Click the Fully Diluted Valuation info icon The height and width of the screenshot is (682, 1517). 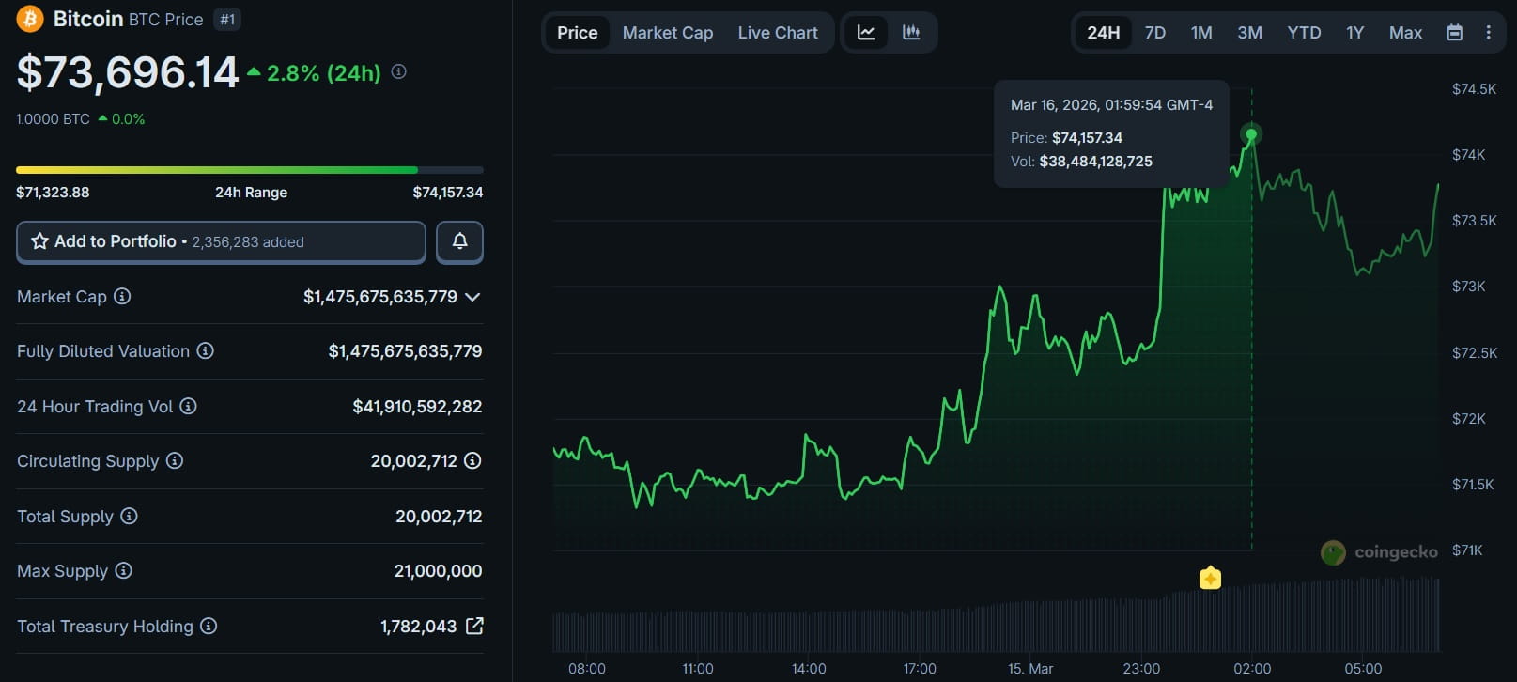click(x=205, y=350)
